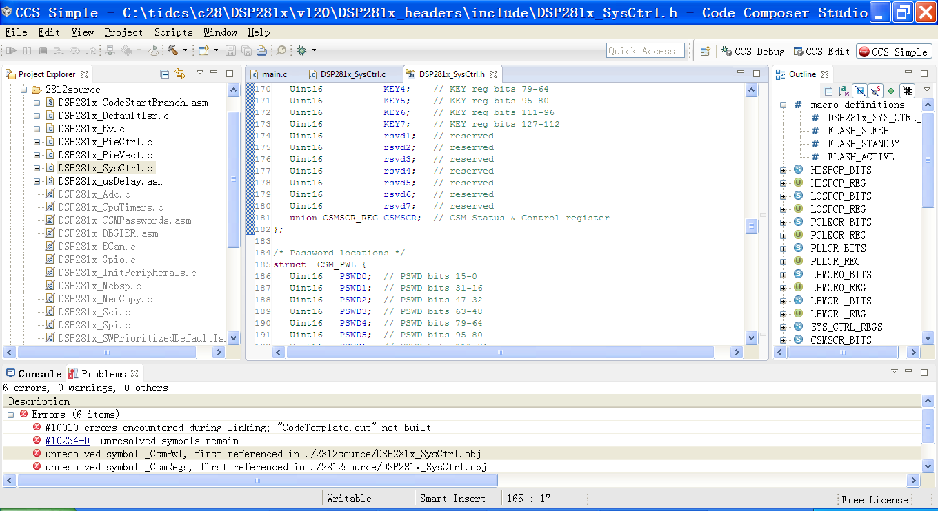
Task: Maximize the Problems panel
Action: pos(926,373)
